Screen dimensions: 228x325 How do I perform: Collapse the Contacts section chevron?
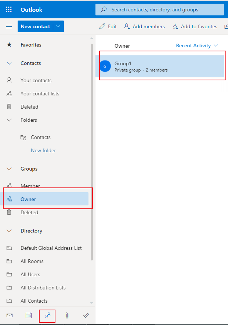click(x=9, y=63)
